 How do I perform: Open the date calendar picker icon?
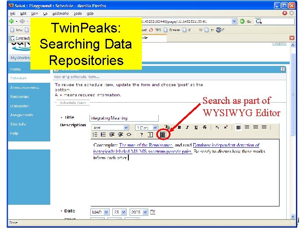[x=153, y=212]
